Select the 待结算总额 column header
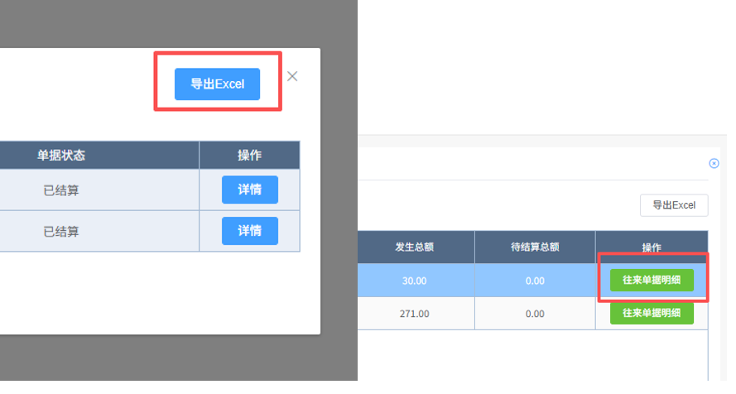This screenshot has width=736, height=394. click(535, 247)
